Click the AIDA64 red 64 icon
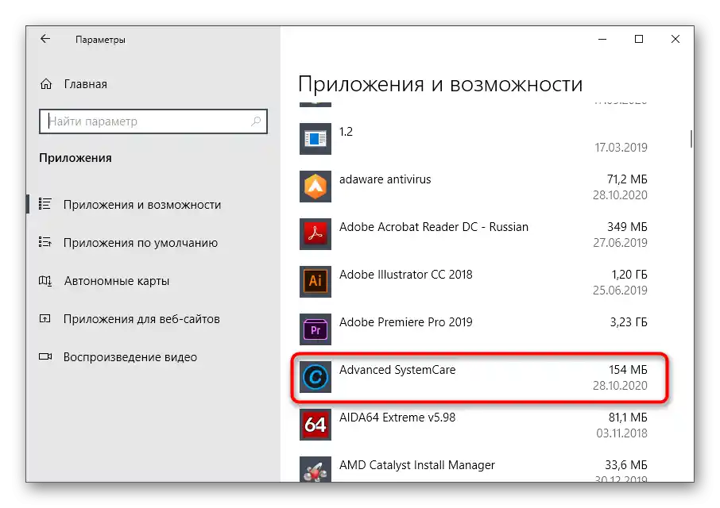720x508 pixels. pos(315,425)
